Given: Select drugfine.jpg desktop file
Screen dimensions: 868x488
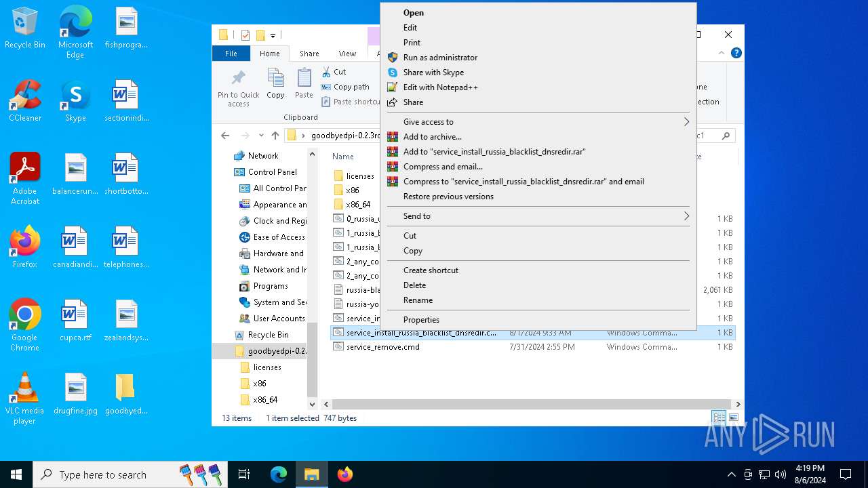Looking at the screenshot, I should tap(75, 394).
